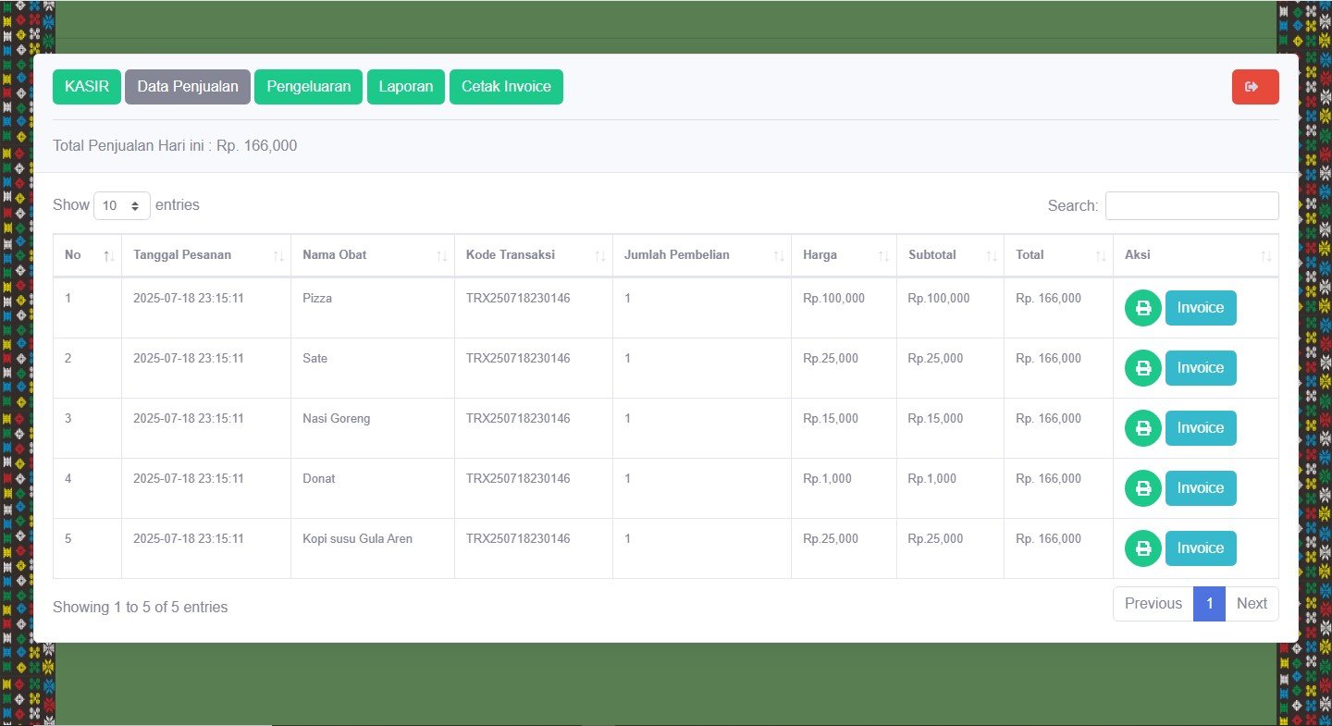1332x726 pixels.
Task: Open the Pengeluaran section
Action: click(x=308, y=87)
